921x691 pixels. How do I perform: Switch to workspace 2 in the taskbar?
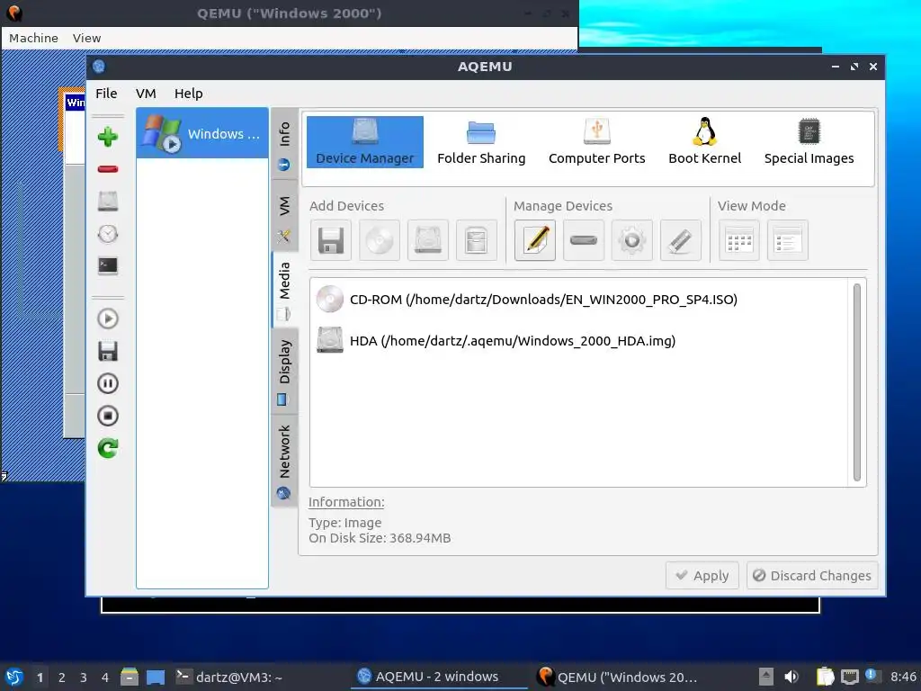(x=62, y=678)
